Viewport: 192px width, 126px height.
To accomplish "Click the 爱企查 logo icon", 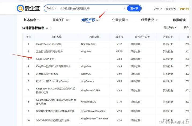I will pyautogui.click(x=20, y=8).
